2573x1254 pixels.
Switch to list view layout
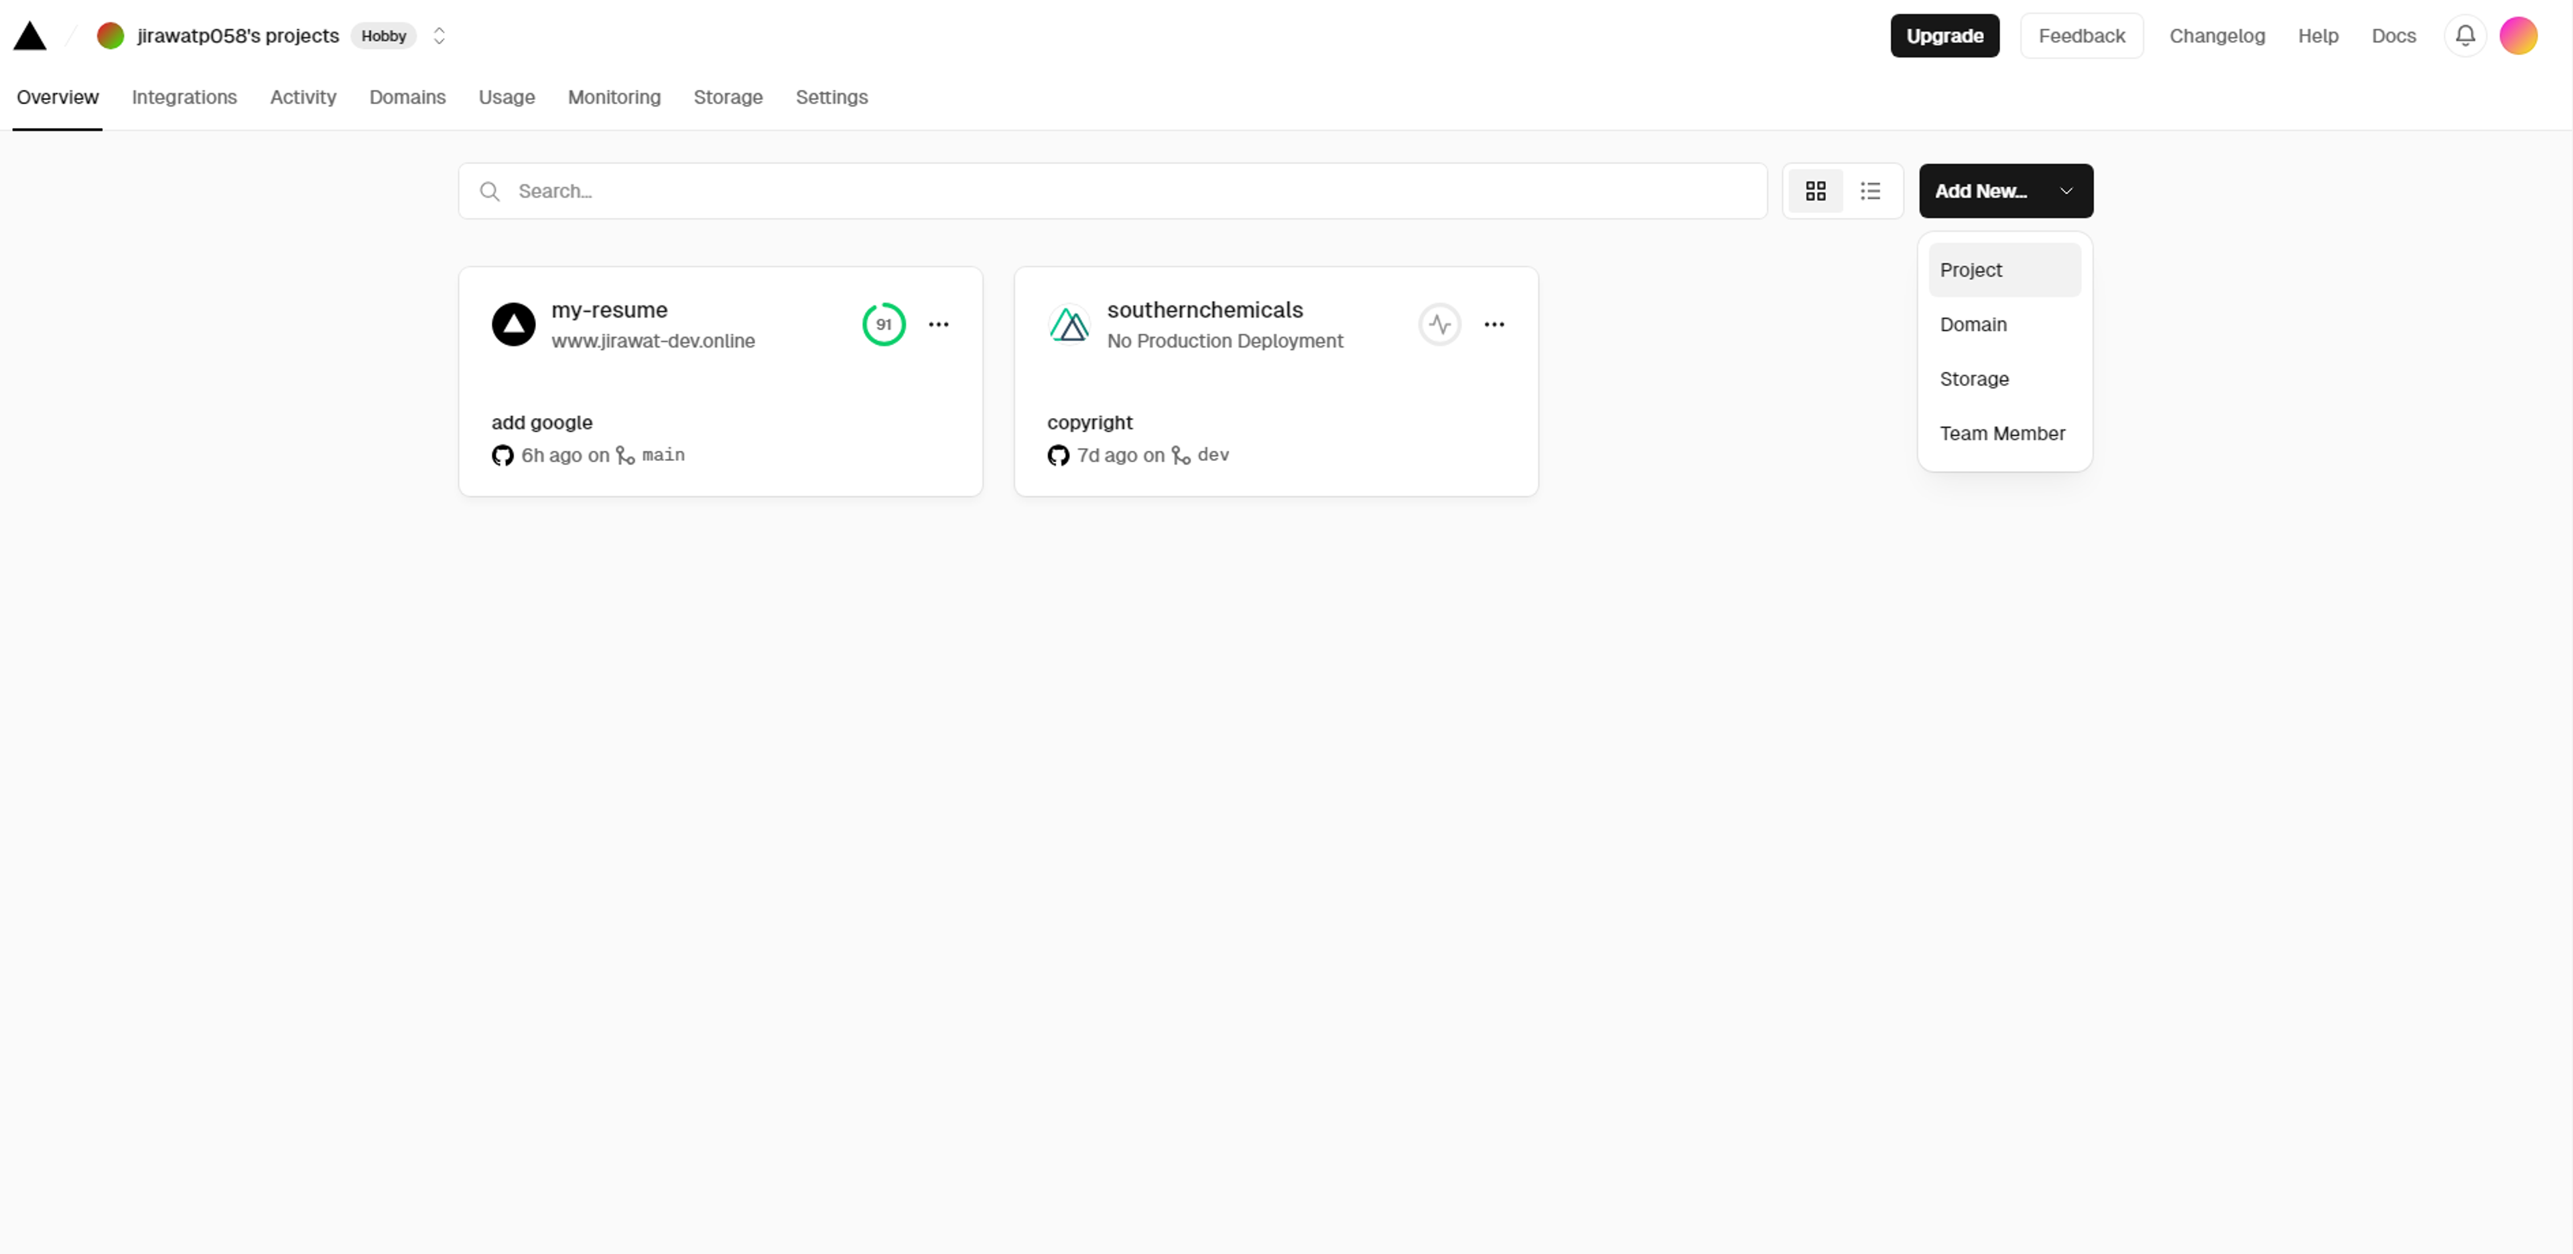(1870, 191)
